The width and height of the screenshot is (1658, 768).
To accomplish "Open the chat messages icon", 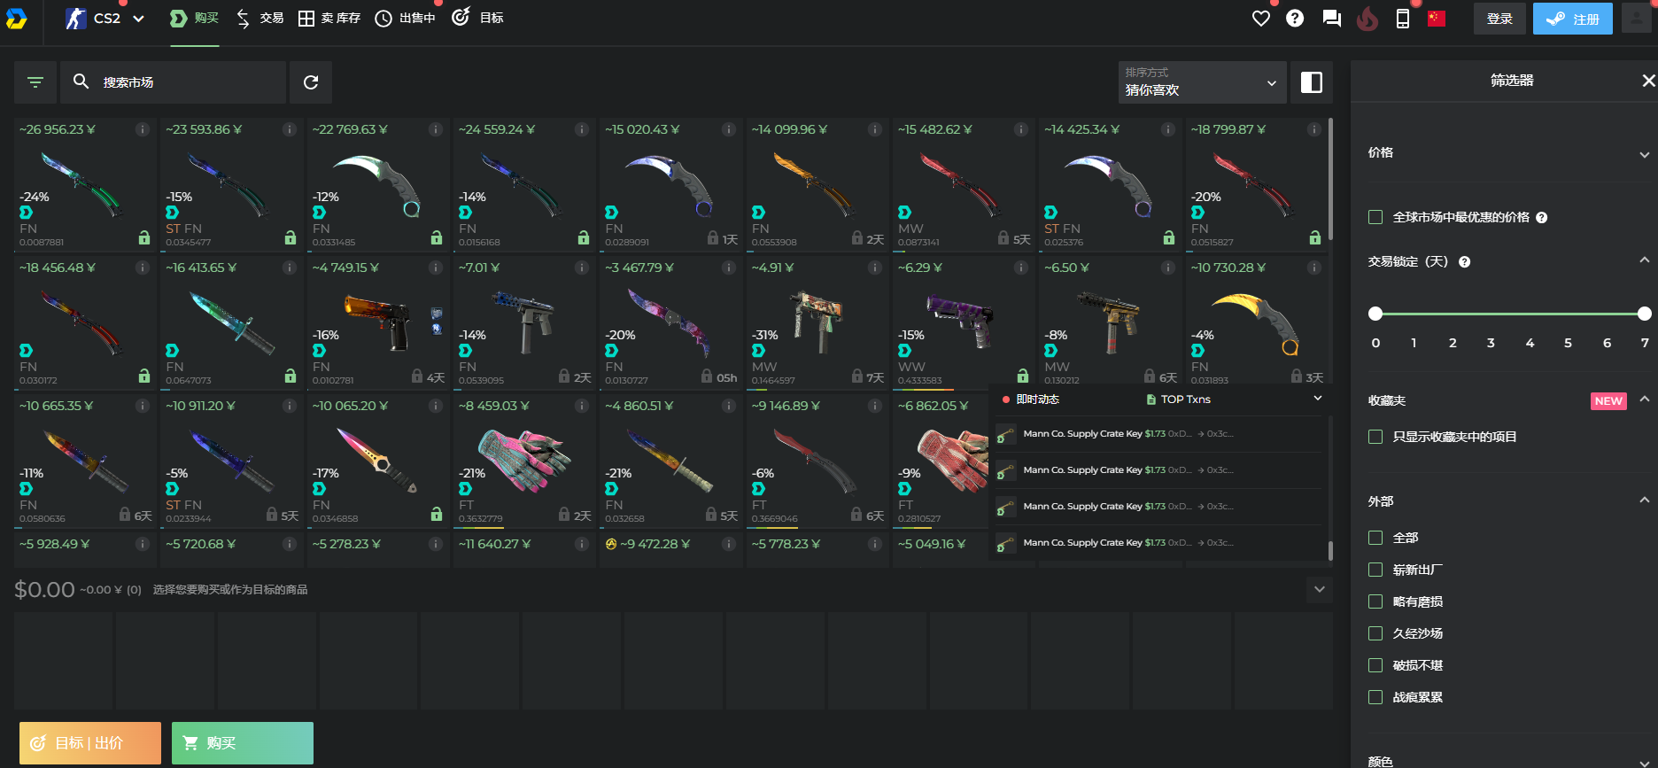I will click(1331, 19).
